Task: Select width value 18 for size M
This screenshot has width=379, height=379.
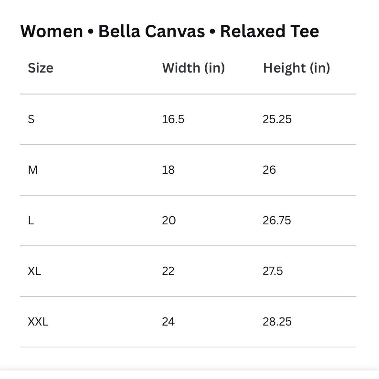Action: tap(168, 170)
